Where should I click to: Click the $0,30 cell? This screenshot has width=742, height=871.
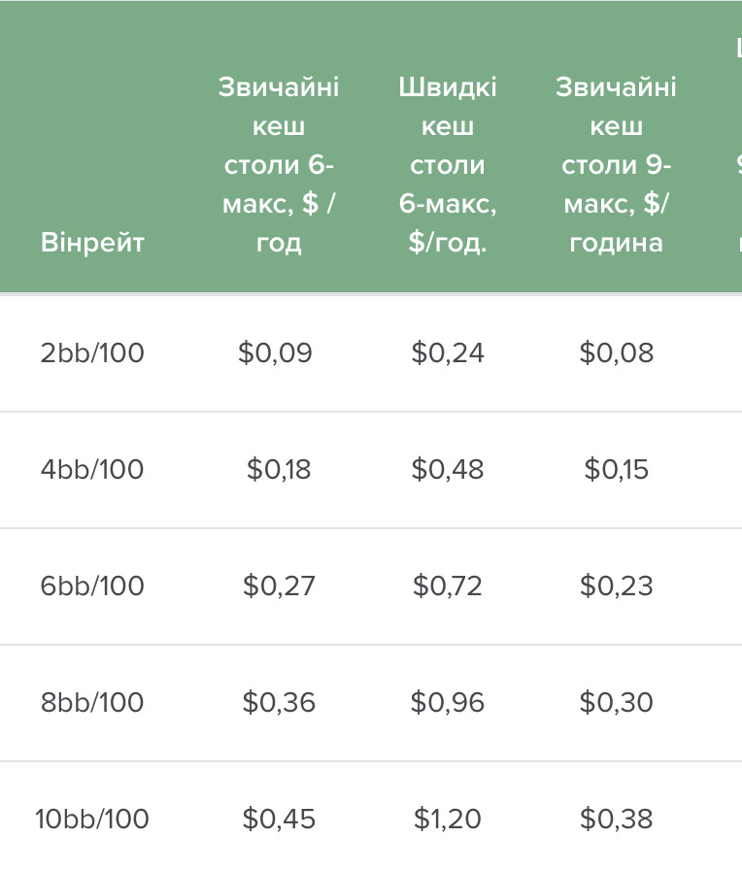point(617,703)
